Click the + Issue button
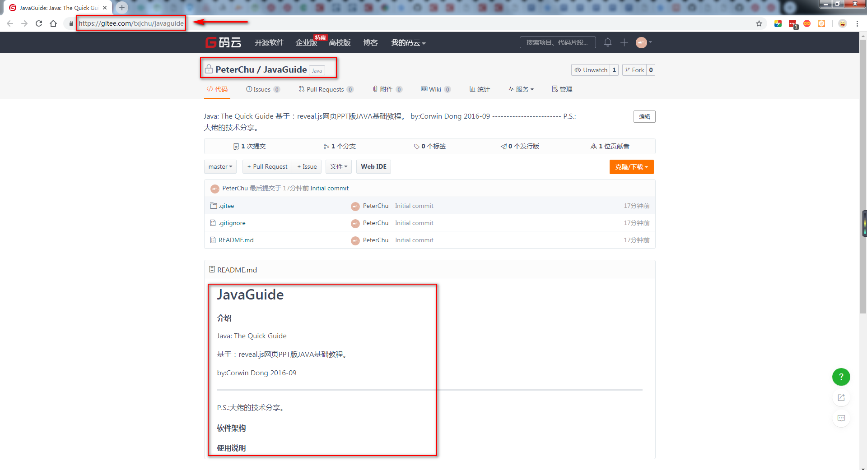This screenshot has width=867, height=470. (307, 166)
